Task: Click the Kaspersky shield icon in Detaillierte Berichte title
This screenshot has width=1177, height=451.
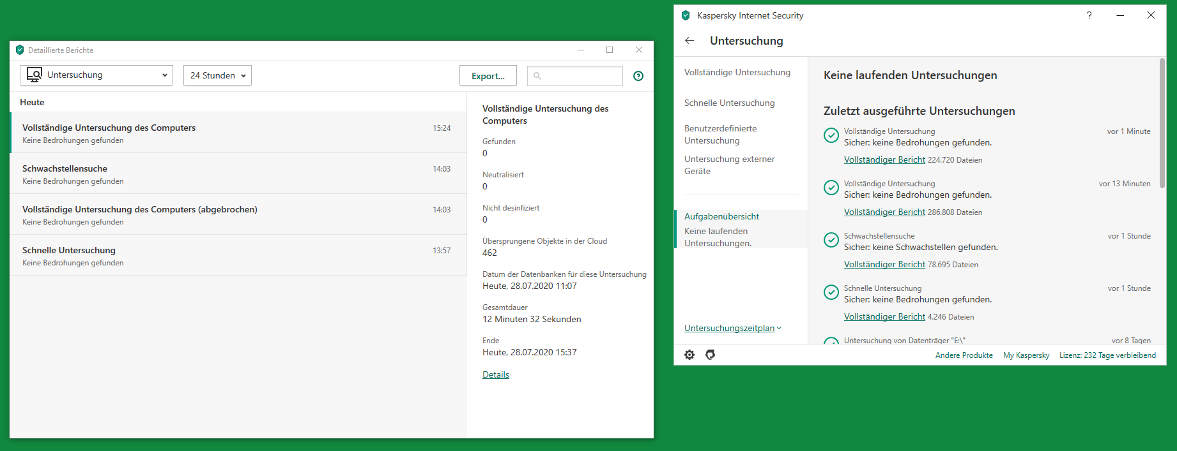Action: tap(20, 50)
